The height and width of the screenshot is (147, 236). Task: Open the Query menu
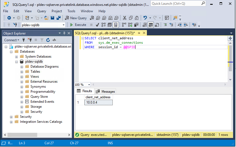coord(42,11)
